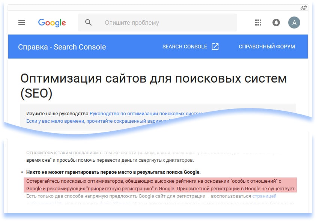Screen dimensions: 316x221
Task: Open the account avatar labeled A
Action: click(x=294, y=23)
